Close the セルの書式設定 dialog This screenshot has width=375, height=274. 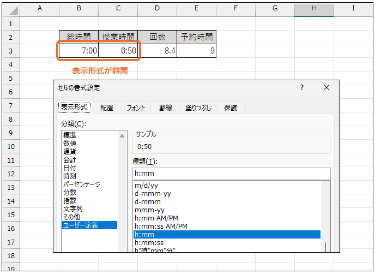pyautogui.click(x=326, y=87)
